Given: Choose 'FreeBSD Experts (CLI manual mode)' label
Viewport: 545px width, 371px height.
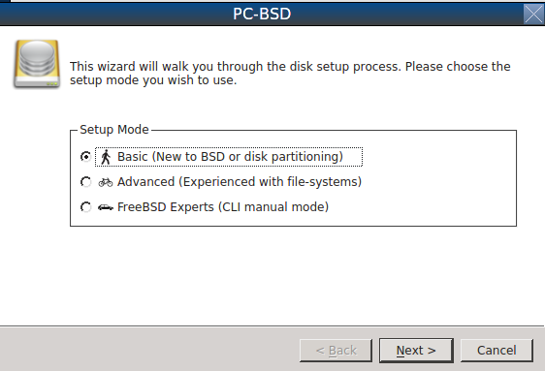Looking at the screenshot, I should [x=223, y=207].
